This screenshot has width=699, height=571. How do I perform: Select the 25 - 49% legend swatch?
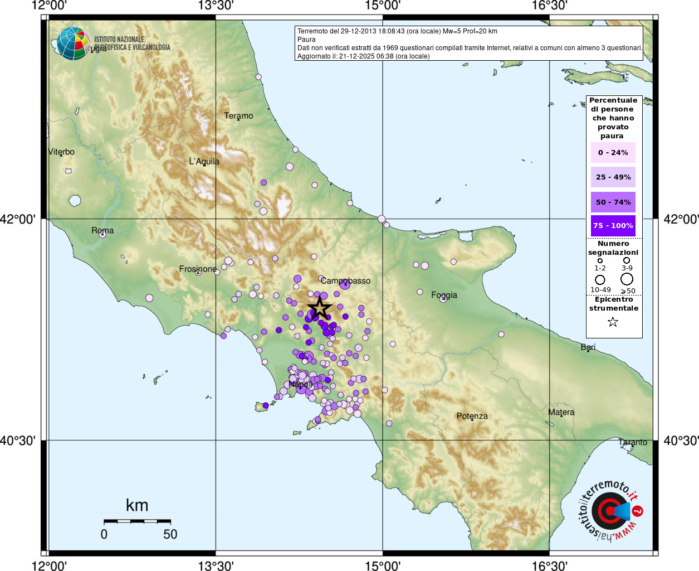[613, 177]
